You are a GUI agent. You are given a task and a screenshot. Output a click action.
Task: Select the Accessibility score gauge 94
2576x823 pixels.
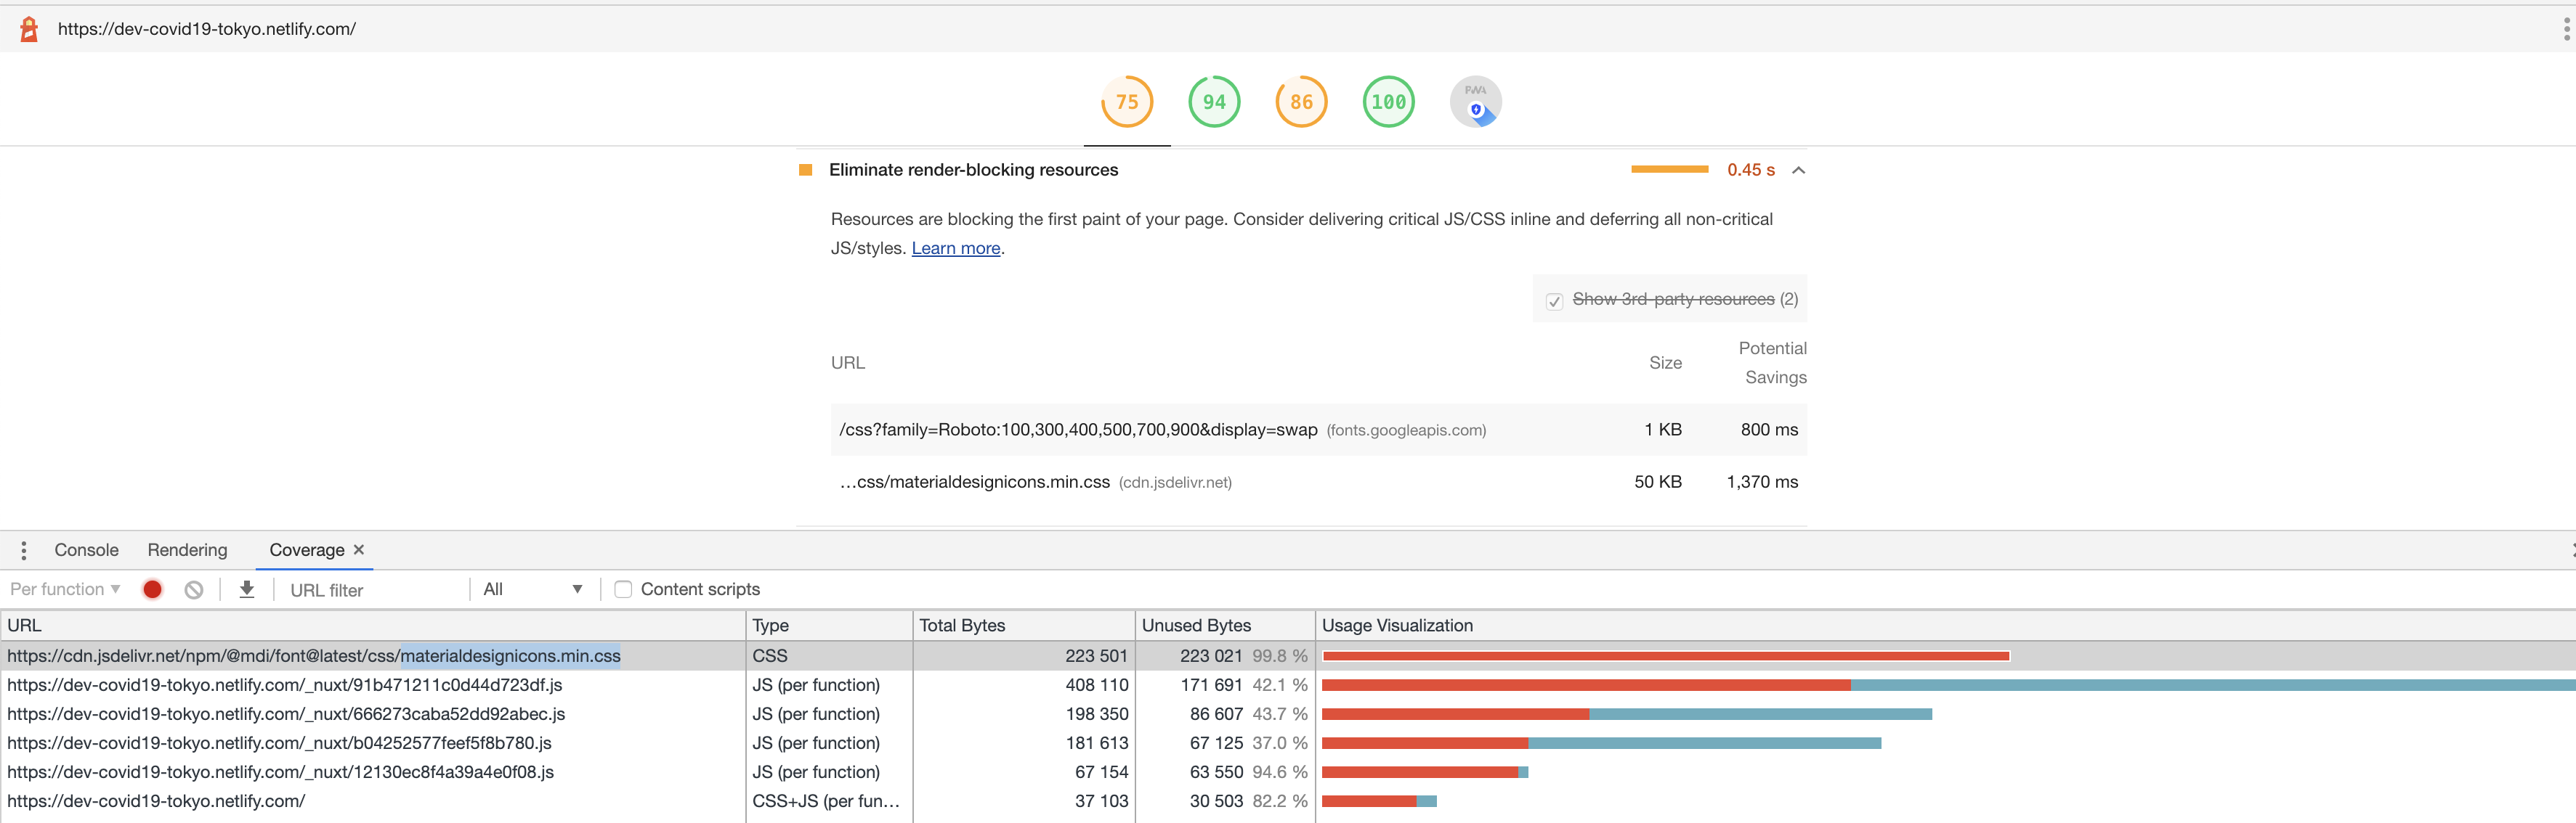(1213, 102)
